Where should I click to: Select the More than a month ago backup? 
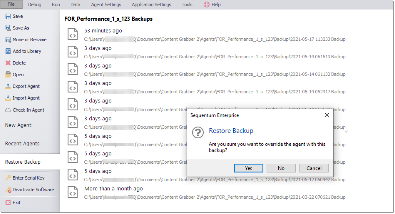114,189
